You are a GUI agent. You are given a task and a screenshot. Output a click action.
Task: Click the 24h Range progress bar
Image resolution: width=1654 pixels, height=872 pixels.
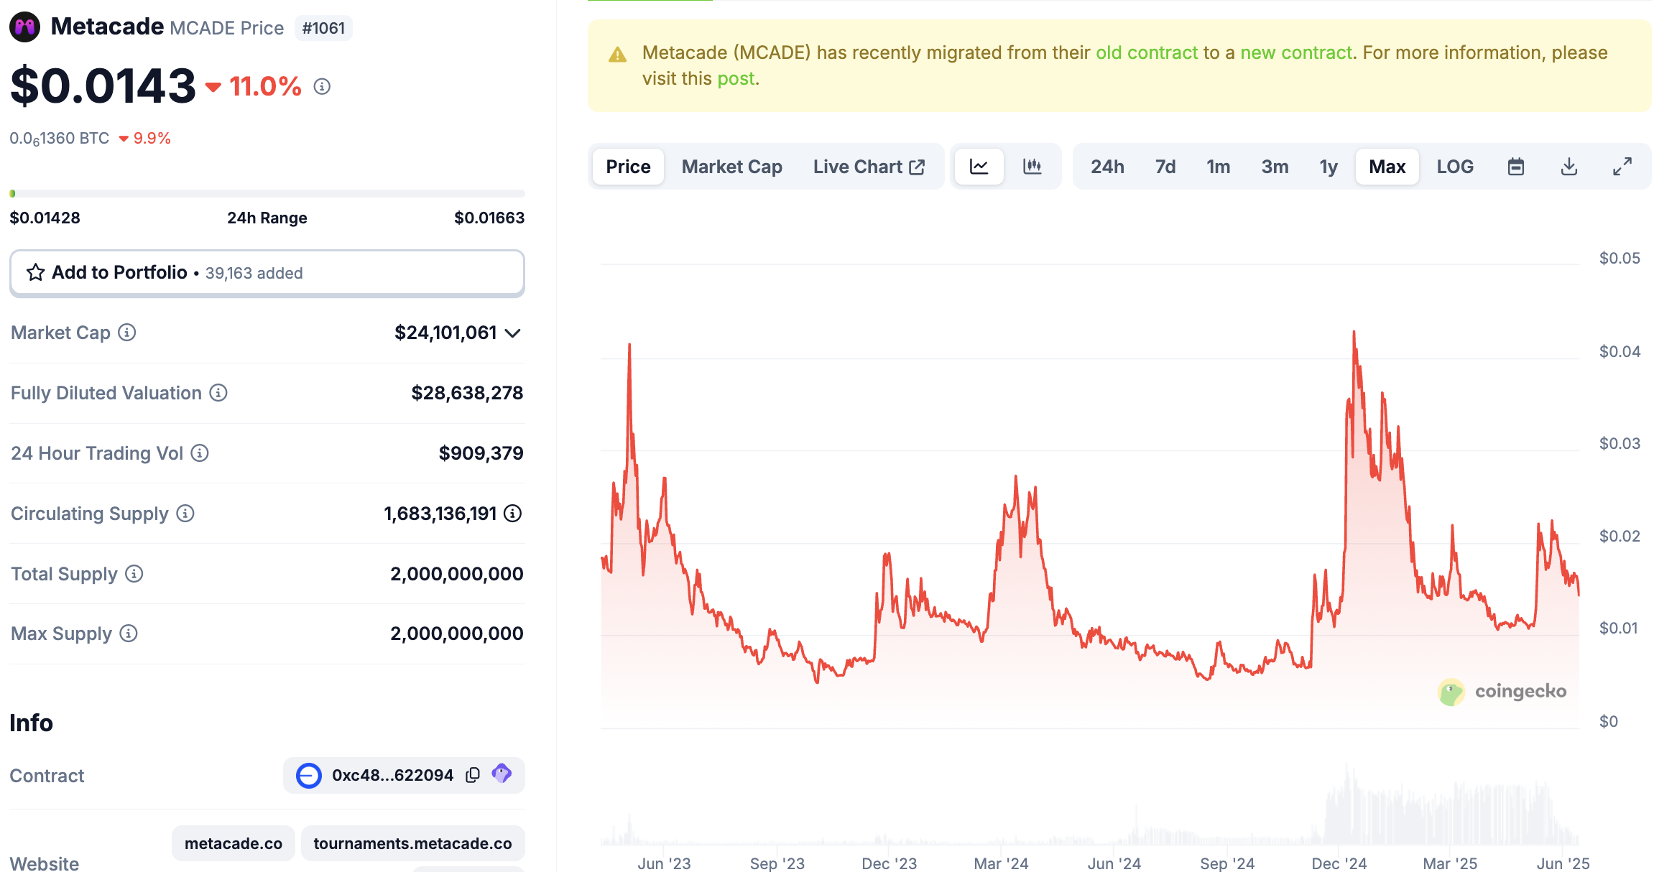[267, 194]
